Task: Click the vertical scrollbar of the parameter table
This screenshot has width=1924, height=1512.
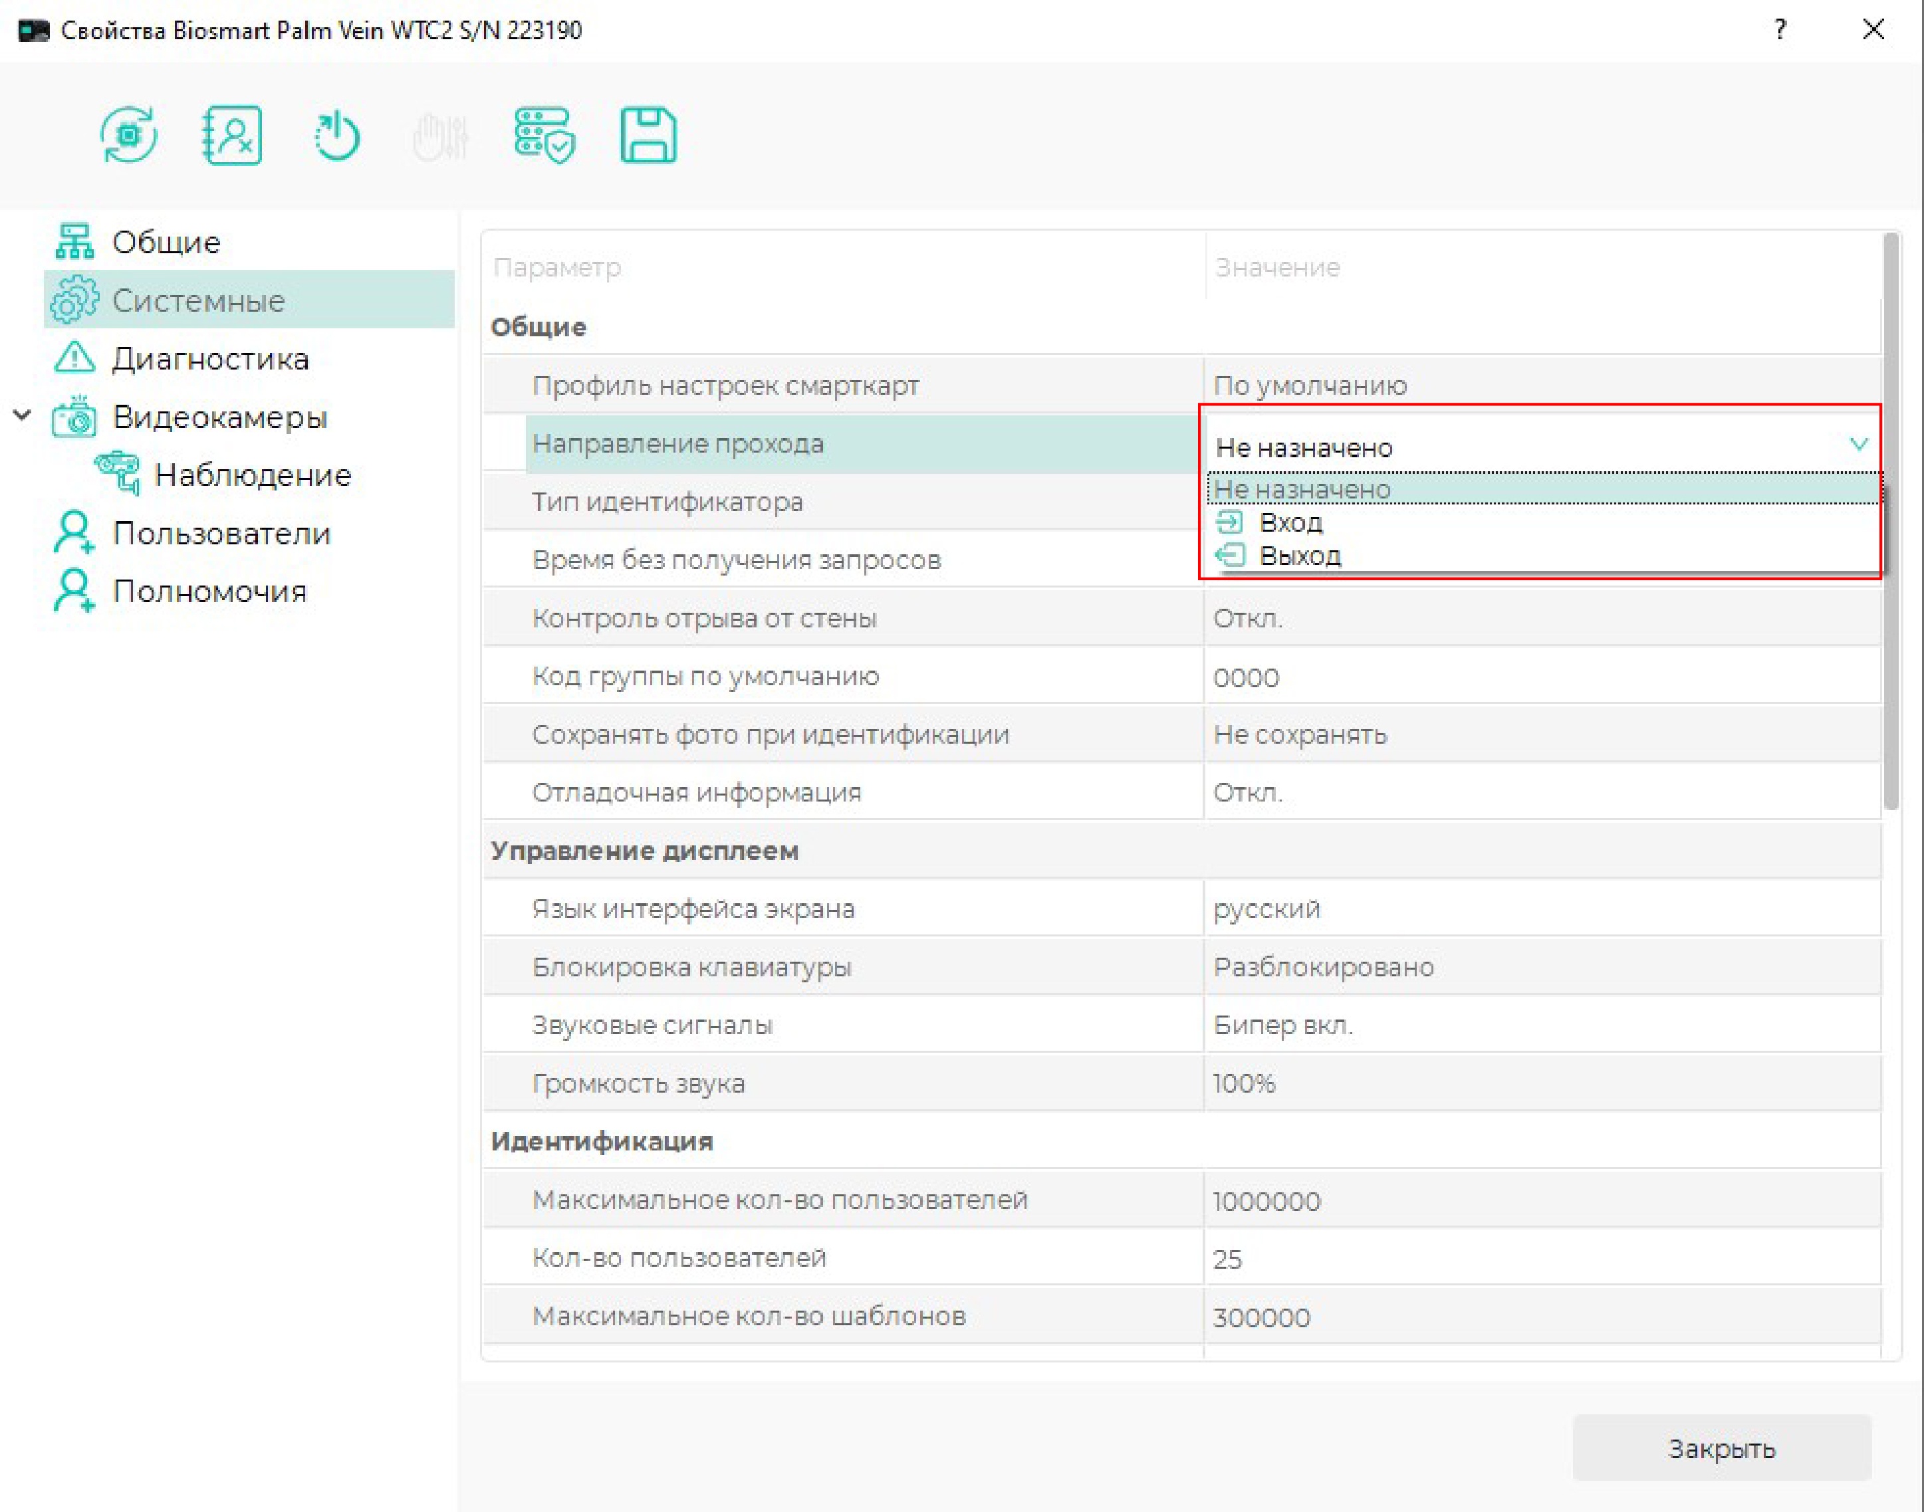Action: point(1891,520)
